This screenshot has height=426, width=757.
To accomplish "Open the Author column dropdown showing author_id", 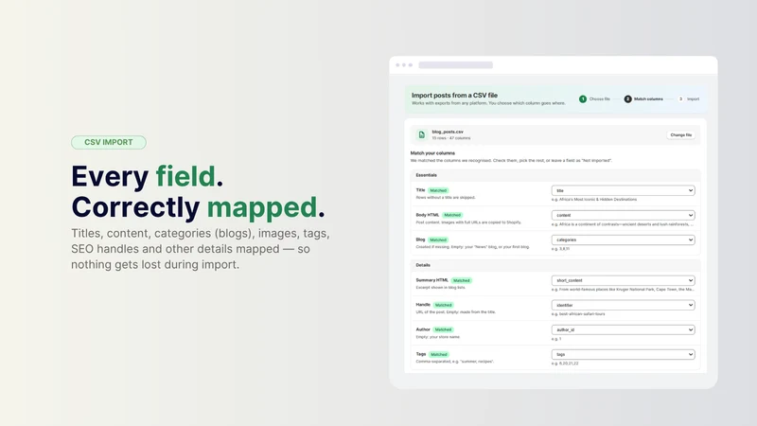I will click(624, 329).
